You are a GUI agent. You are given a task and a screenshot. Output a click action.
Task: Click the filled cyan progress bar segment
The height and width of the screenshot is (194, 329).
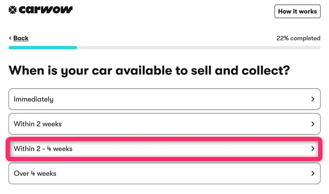(43, 47)
